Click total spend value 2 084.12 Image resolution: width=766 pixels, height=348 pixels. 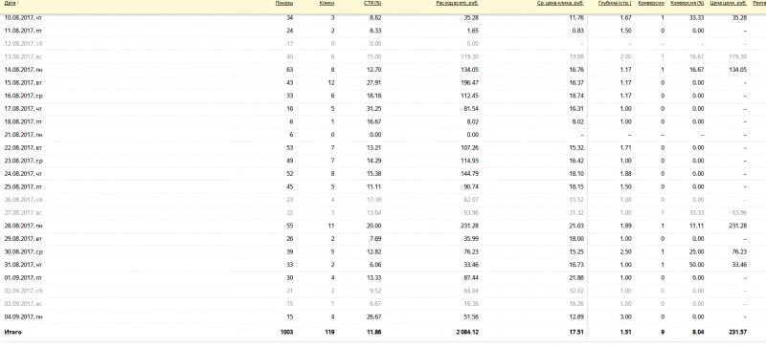click(466, 332)
